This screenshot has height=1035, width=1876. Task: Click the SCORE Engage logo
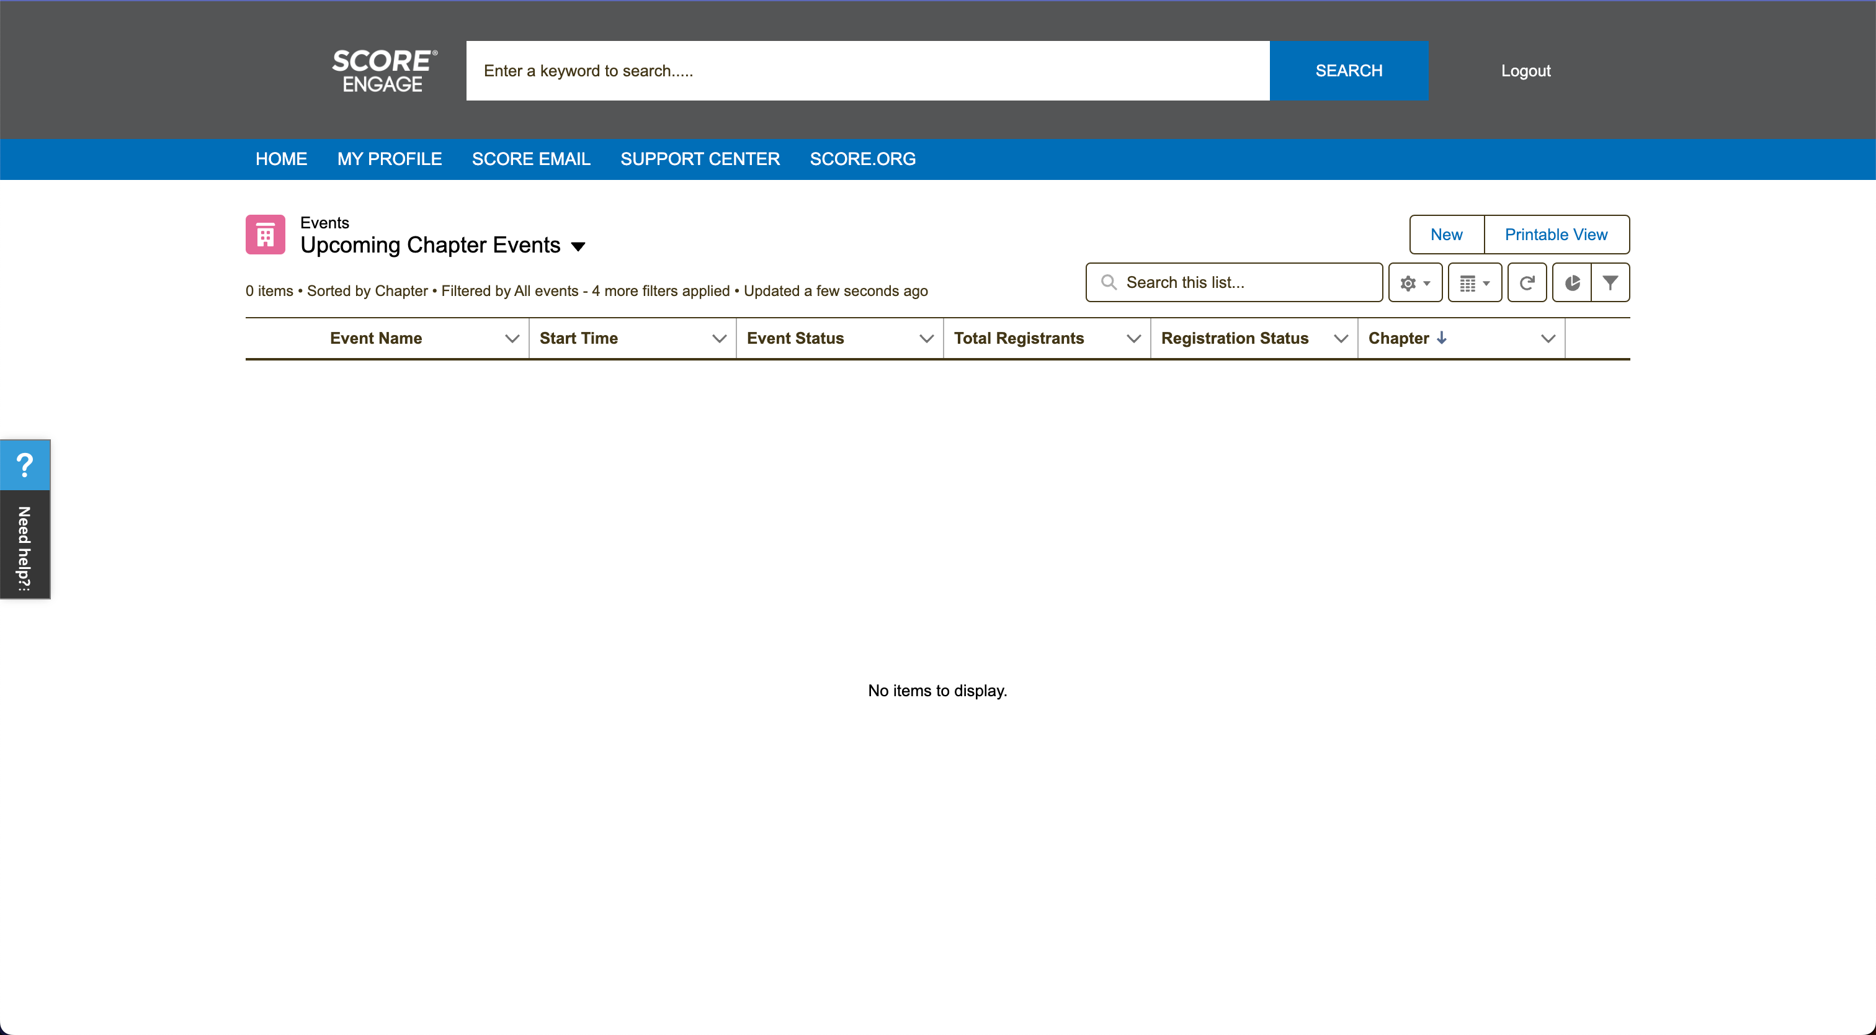[385, 71]
